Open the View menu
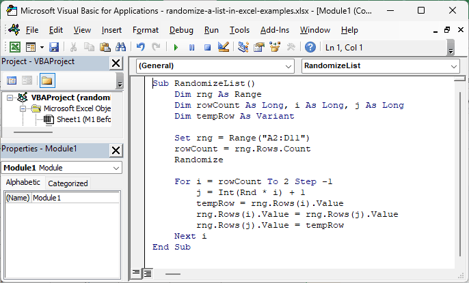Image resolution: width=469 pixels, height=283 pixels. 82,30
